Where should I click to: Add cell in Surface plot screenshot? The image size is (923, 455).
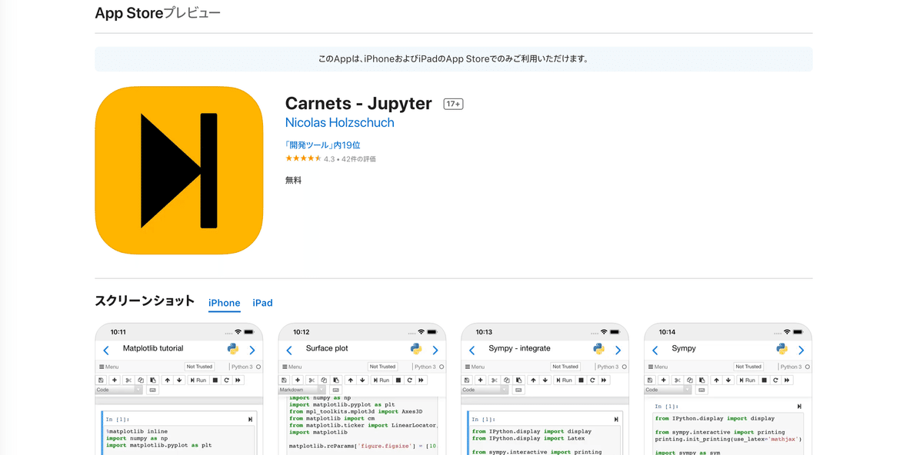pyautogui.click(x=298, y=380)
